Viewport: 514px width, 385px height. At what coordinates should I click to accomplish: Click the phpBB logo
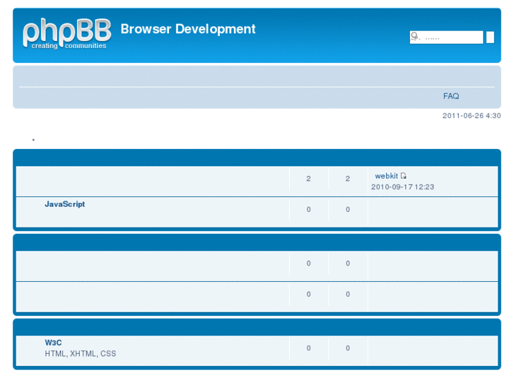point(67,34)
